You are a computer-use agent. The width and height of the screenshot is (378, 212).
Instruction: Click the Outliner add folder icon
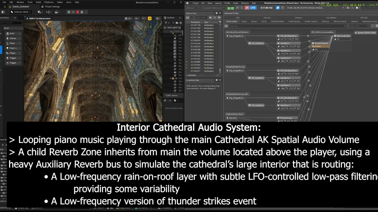tap(177, 23)
